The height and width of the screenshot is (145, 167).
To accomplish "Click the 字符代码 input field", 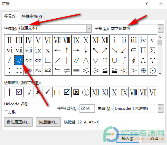I will [87, 108].
